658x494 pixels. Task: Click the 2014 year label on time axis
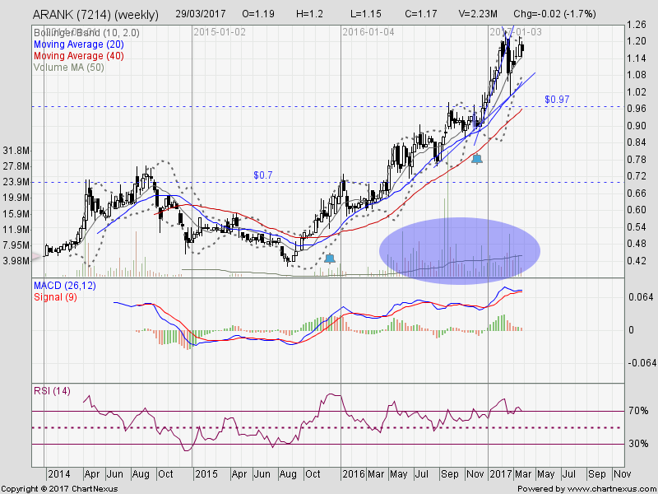(59, 474)
